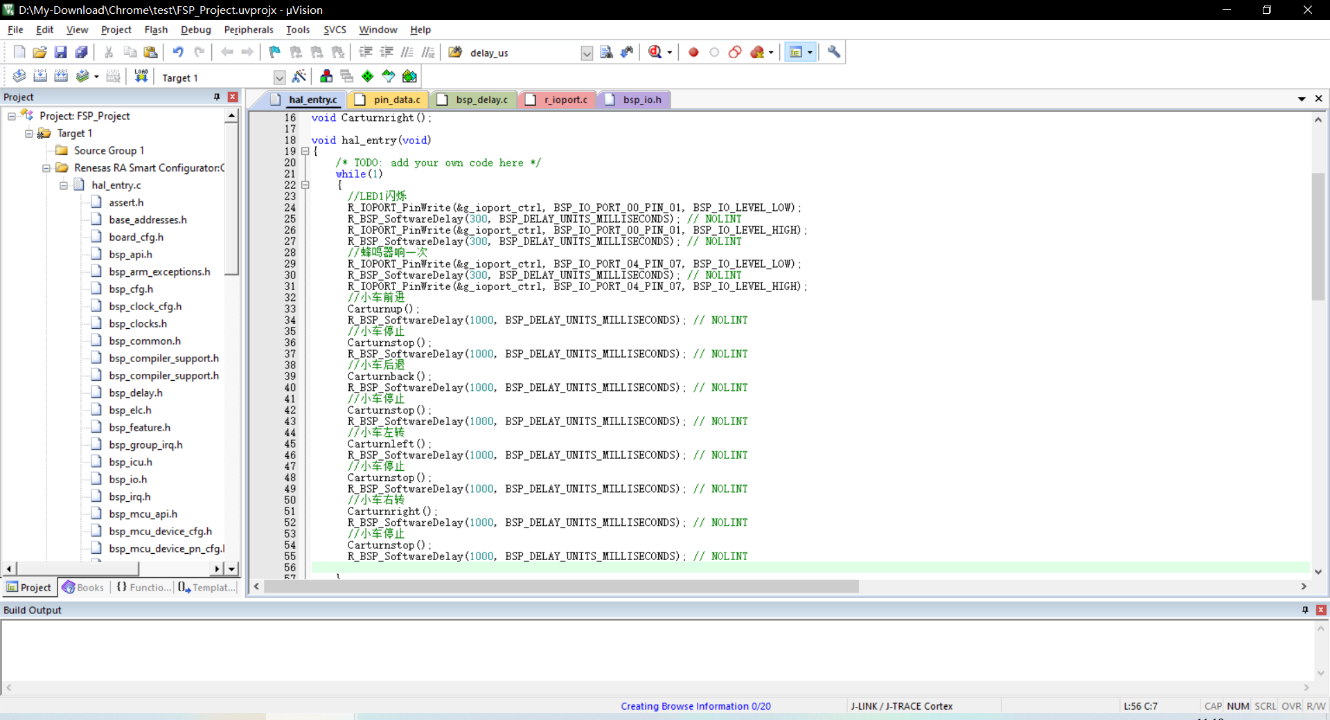Screen dimensions: 1330x720
Task: Click the Kill All Breakpoints icon
Action: pos(757,52)
